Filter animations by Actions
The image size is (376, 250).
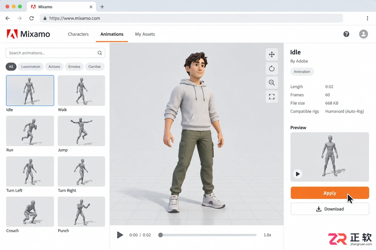coord(54,67)
